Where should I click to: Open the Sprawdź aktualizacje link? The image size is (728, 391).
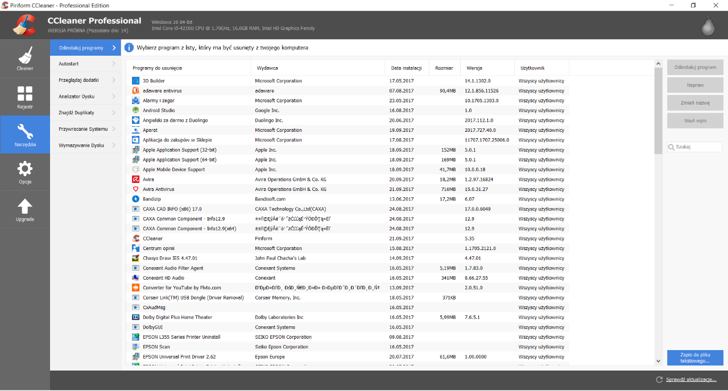tap(690, 380)
